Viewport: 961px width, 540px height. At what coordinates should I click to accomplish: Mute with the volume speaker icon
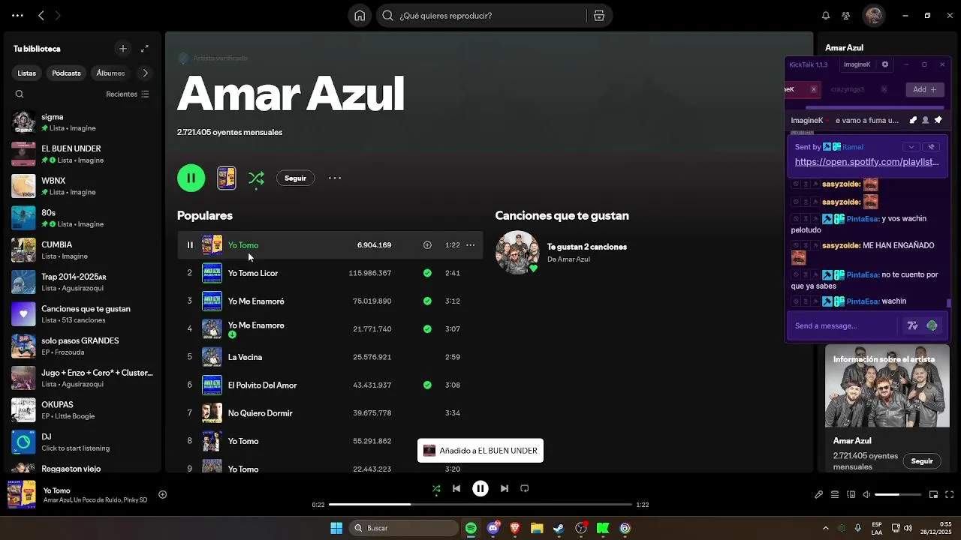(x=866, y=494)
